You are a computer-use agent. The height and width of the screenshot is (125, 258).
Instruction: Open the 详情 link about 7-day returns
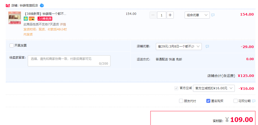[63, 24]
